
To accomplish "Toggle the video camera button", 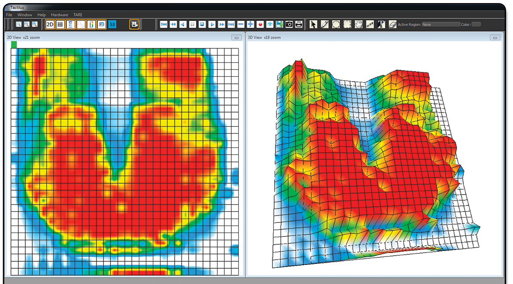I will pos(134,24).
